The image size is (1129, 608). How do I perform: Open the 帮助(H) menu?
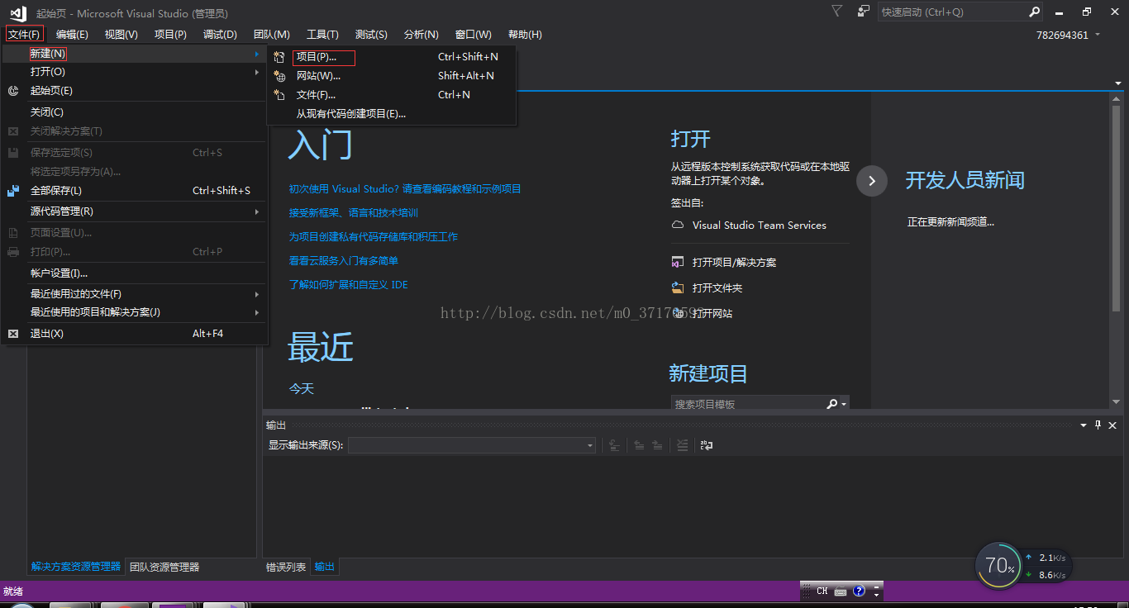click(525, 35)
